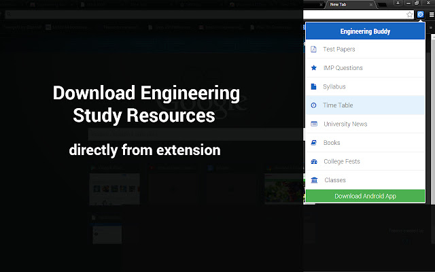Choose the Time Table entry
This screenshot has height=272, width=435.
[365, 105]
